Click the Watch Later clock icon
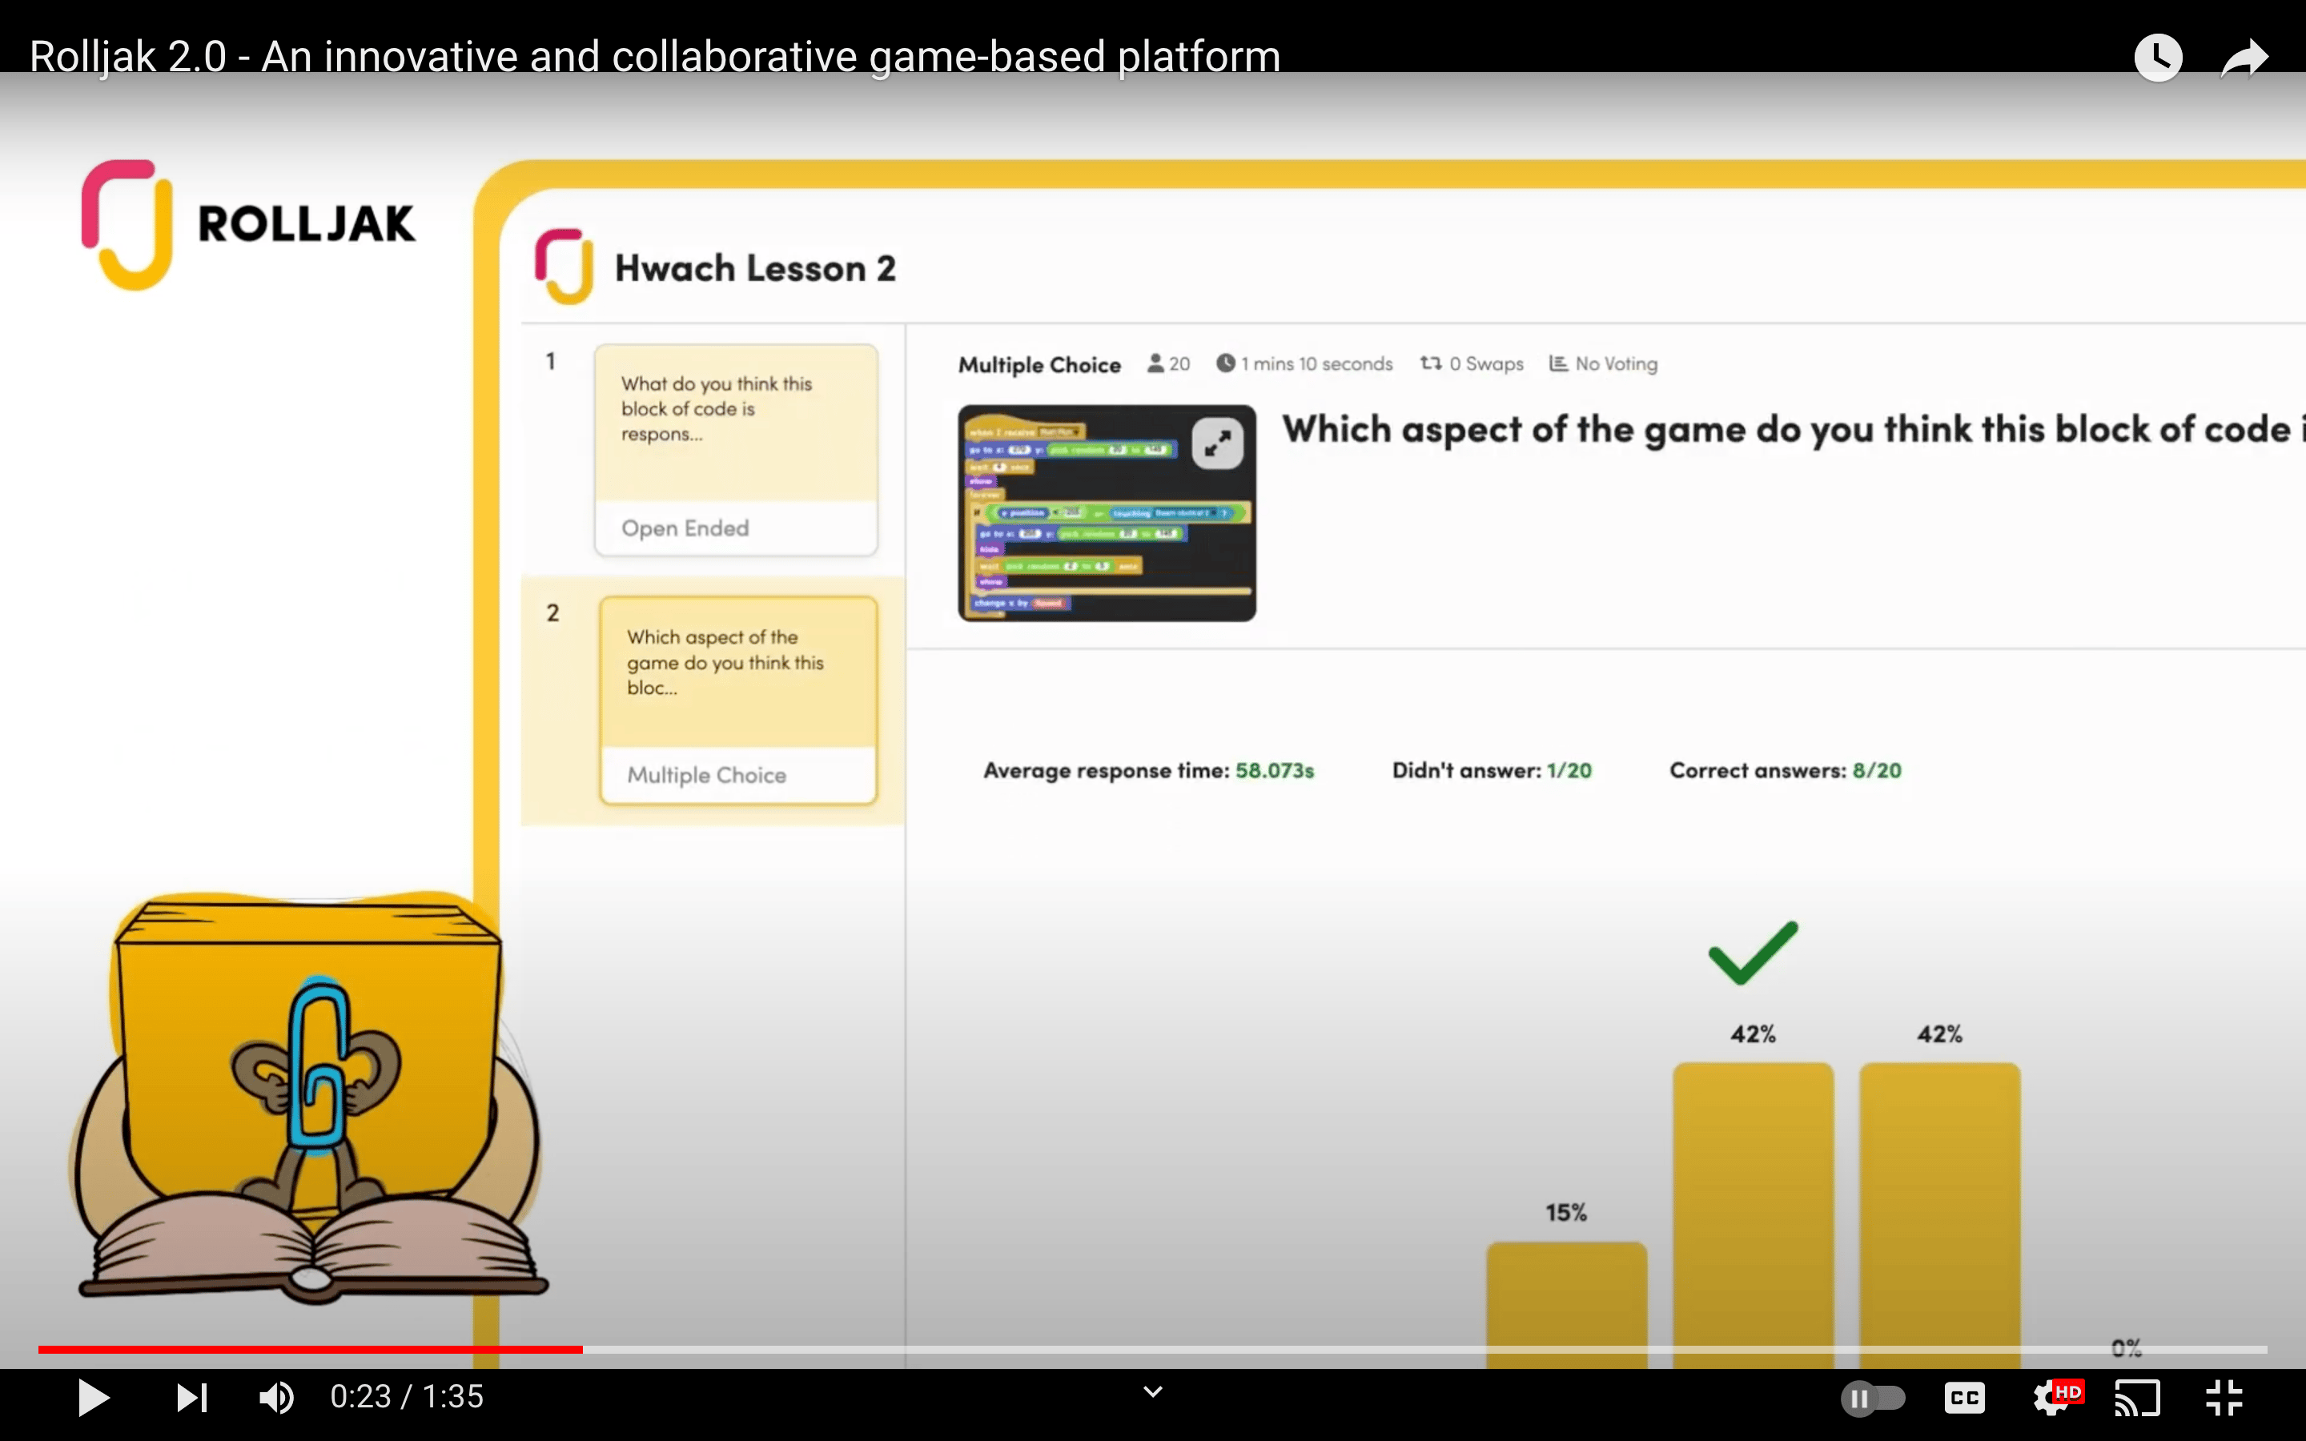 (x=2157, y=58)
